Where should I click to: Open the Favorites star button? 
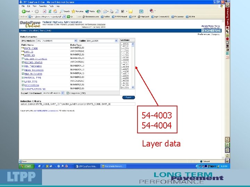77,11
